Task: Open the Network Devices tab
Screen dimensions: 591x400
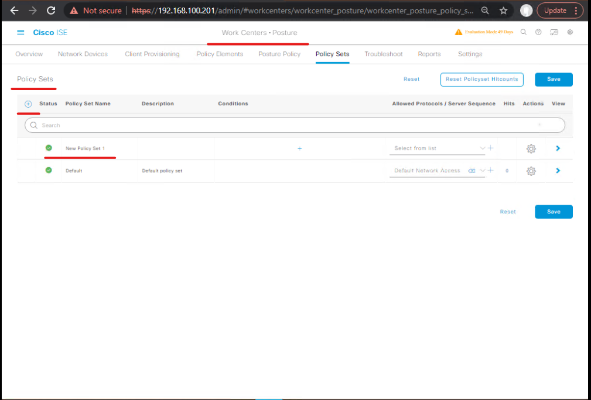Action: [83, 54]
